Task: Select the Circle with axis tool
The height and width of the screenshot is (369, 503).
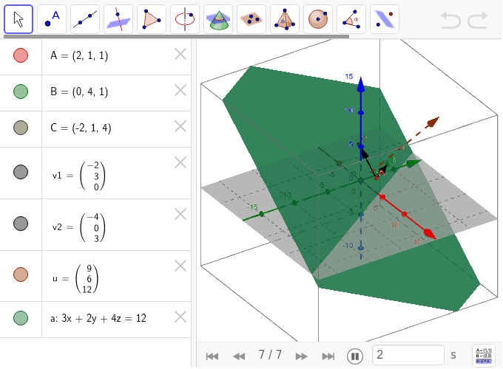Action: (185, 19)
